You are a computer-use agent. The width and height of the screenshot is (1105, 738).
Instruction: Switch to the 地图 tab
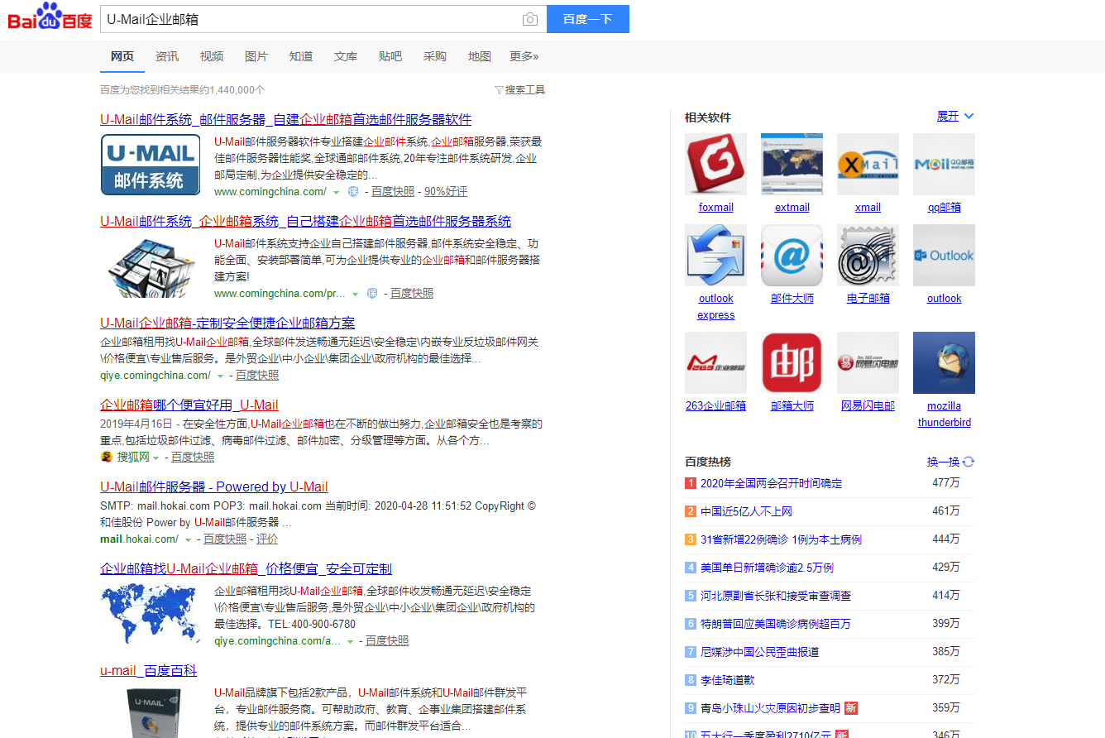(480, 56)
